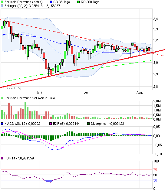The height and width of the screenshot is (191, 165).
Task: Click the blue 30 RSI threshold label
Action: point(155,180)
